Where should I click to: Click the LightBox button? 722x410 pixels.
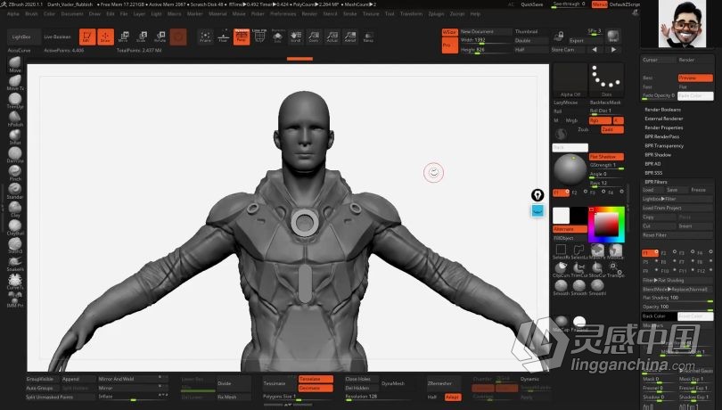21,37
